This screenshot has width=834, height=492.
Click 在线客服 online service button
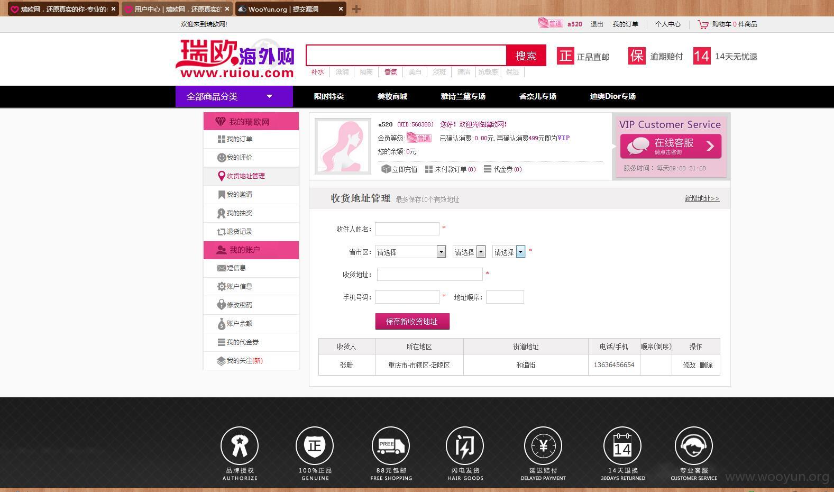pyautogui.click(x=671, y=146)
